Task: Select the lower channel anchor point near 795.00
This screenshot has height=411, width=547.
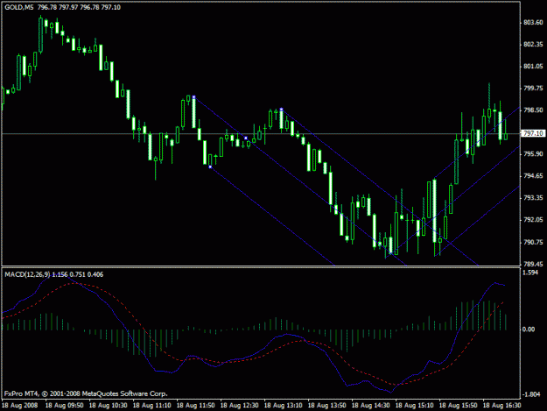Action: pyautogui.click(x=210, y=167)
